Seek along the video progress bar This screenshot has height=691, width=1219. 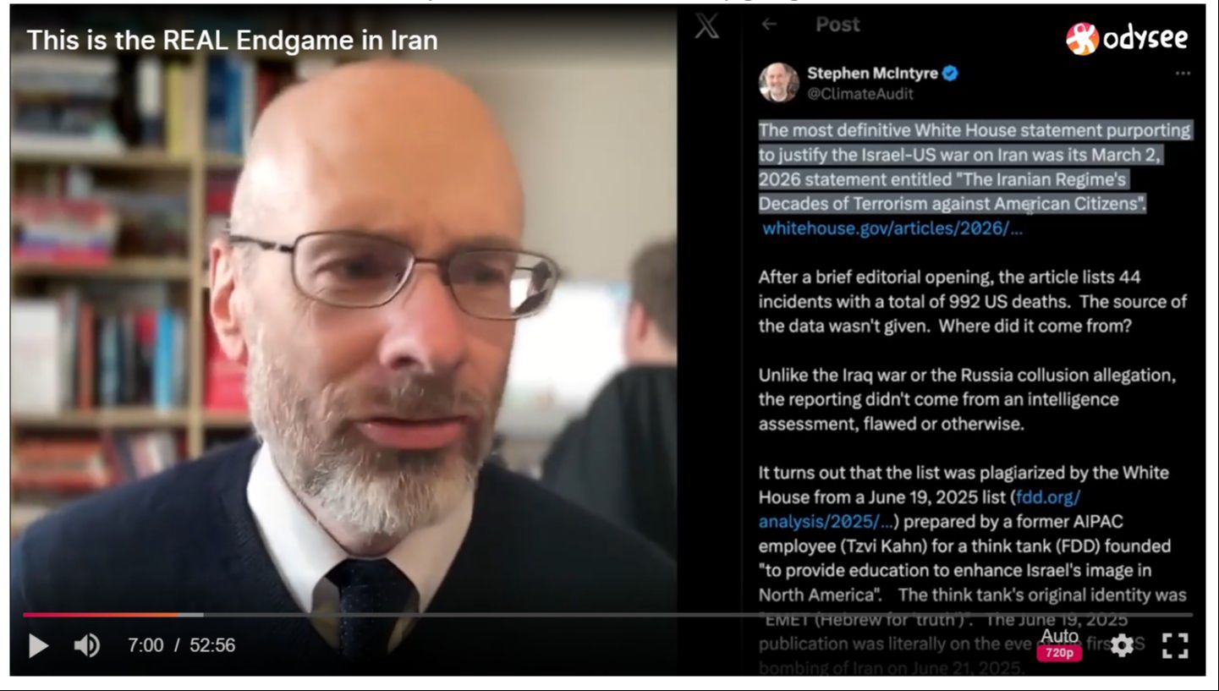pos(607,615)
